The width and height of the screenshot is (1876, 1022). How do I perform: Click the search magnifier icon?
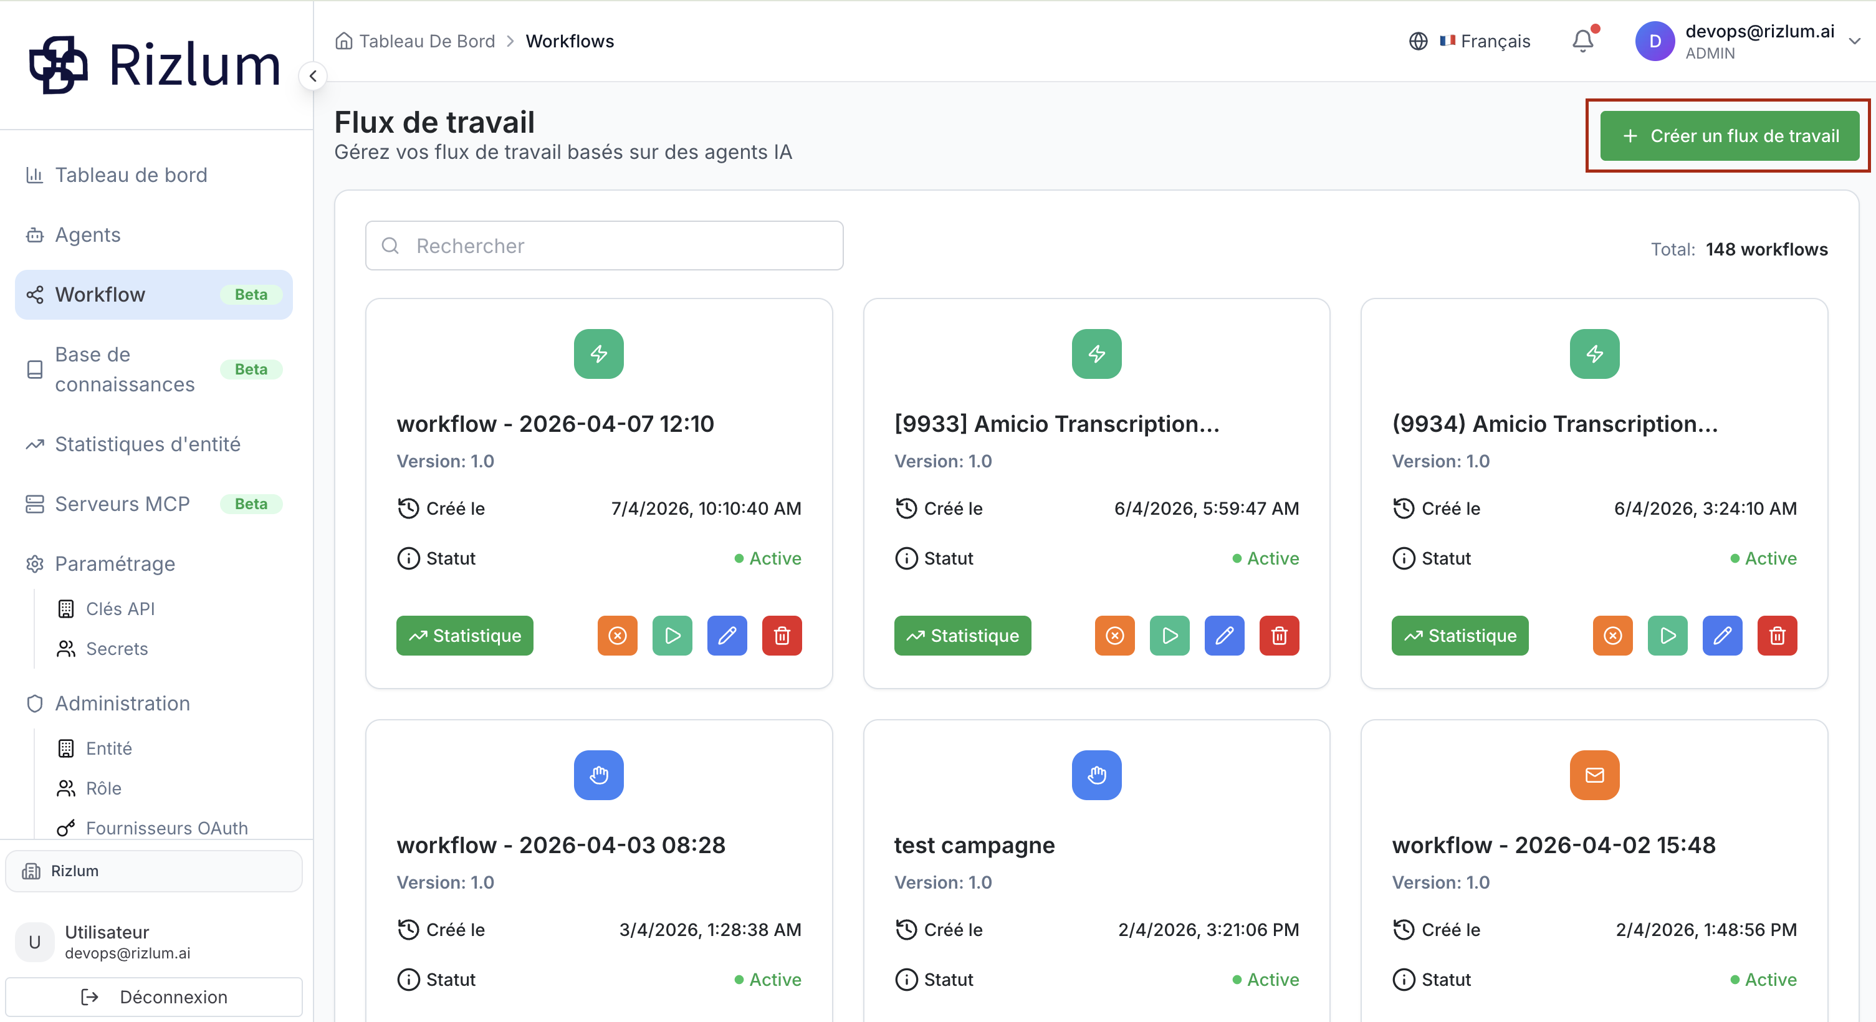(x=390, y=246)
